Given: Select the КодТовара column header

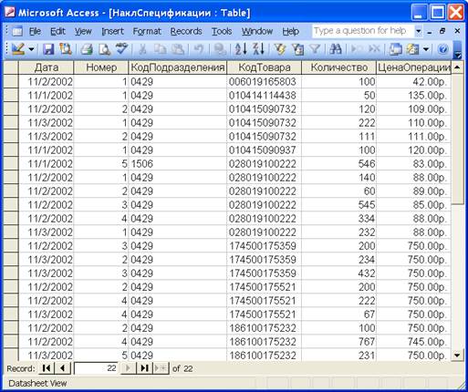Looking at the screenshot, I should [265, 67].
